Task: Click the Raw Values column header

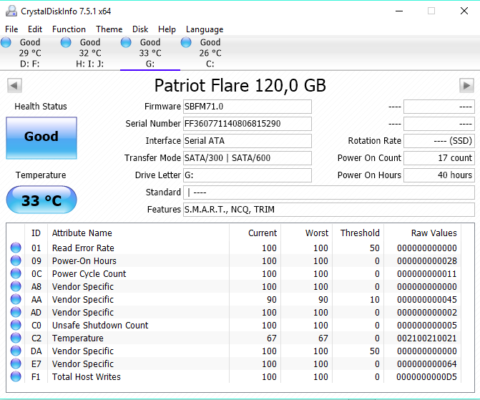Action: tap(434, 233)
